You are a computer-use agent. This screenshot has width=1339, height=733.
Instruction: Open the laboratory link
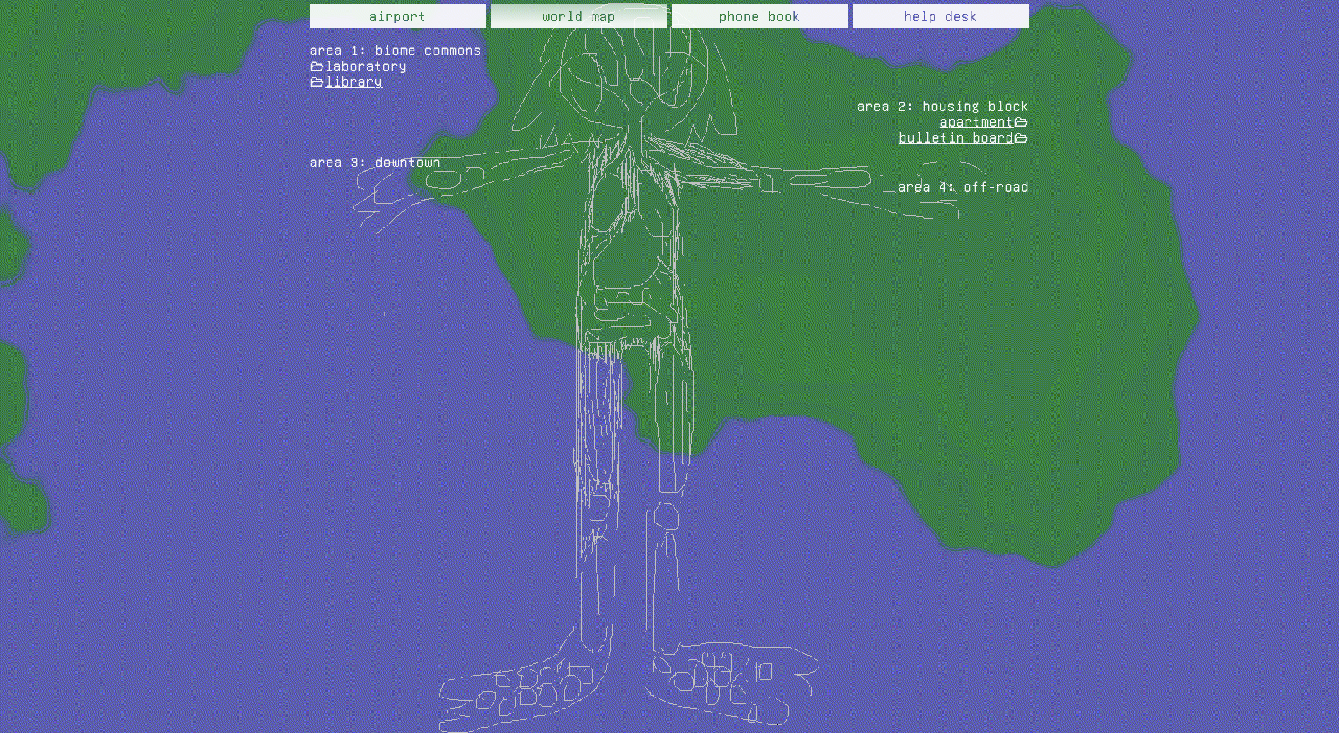click(x=366, y=66)
